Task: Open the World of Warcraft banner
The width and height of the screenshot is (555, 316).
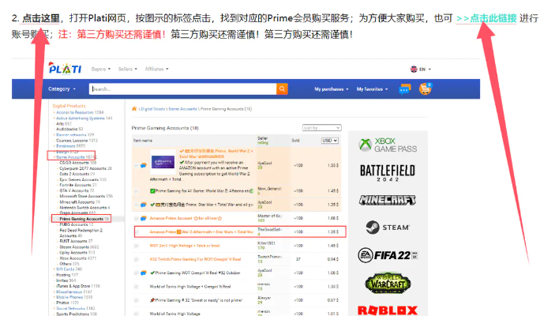Action: pyautogui.click(x=388, y=284)
